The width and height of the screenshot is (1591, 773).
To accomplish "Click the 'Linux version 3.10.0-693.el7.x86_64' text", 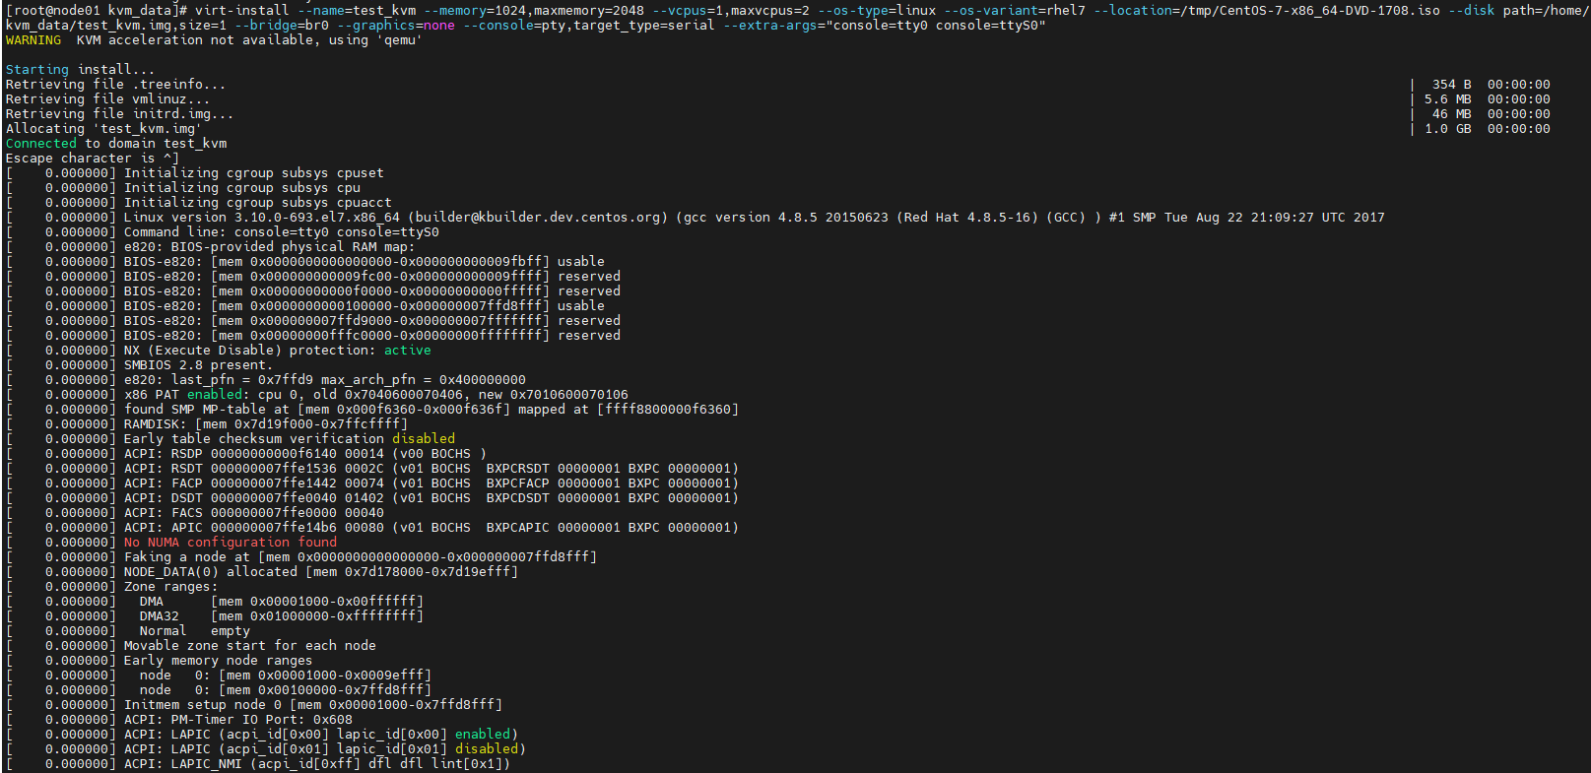I will click(261, 217).
